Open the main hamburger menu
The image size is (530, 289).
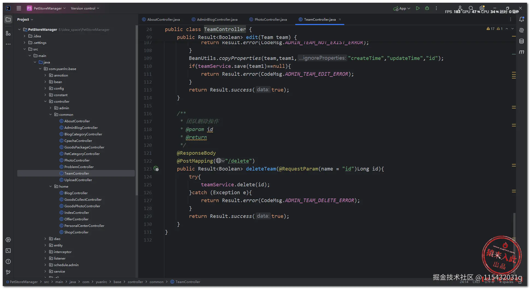[19, 8]
